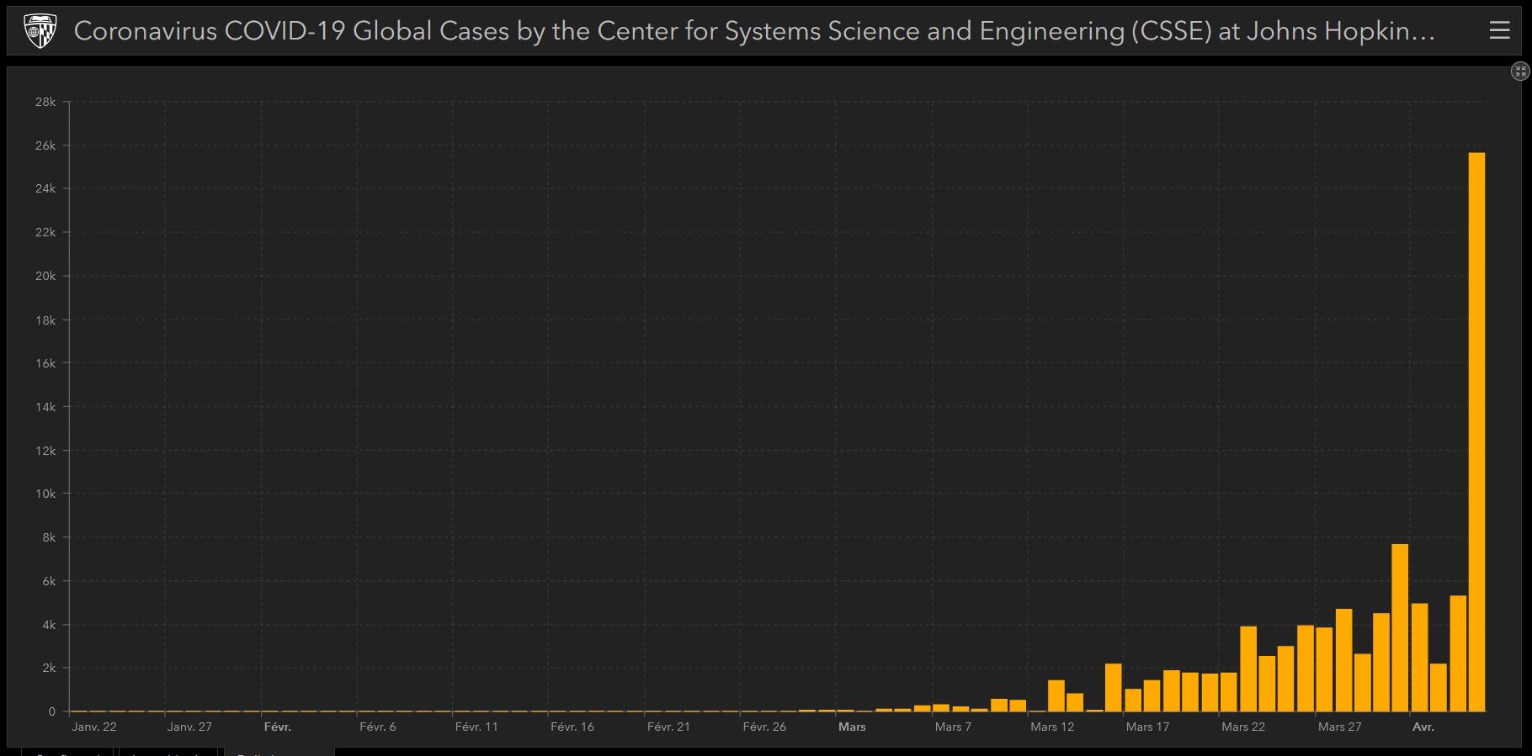Screen dimensions: 1532x756
Task: Click the 10k y-axis label
Action: point(45,494)
